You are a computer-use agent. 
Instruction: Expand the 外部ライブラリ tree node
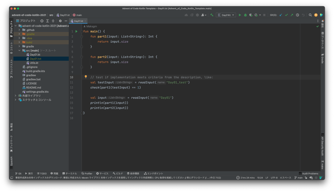coord(15,95)
